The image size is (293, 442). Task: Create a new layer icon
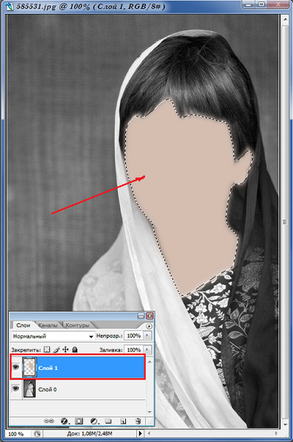point(123,421)
